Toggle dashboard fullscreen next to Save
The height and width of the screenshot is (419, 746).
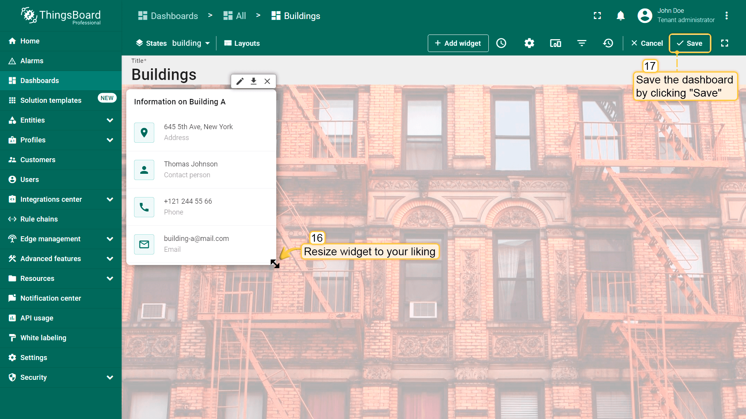(x=725, y=43)
